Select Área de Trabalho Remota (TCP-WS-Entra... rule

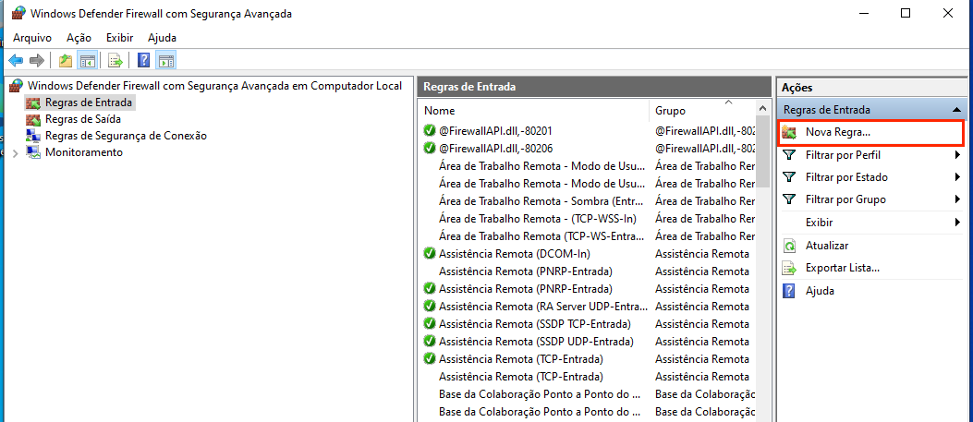[543, 236]
